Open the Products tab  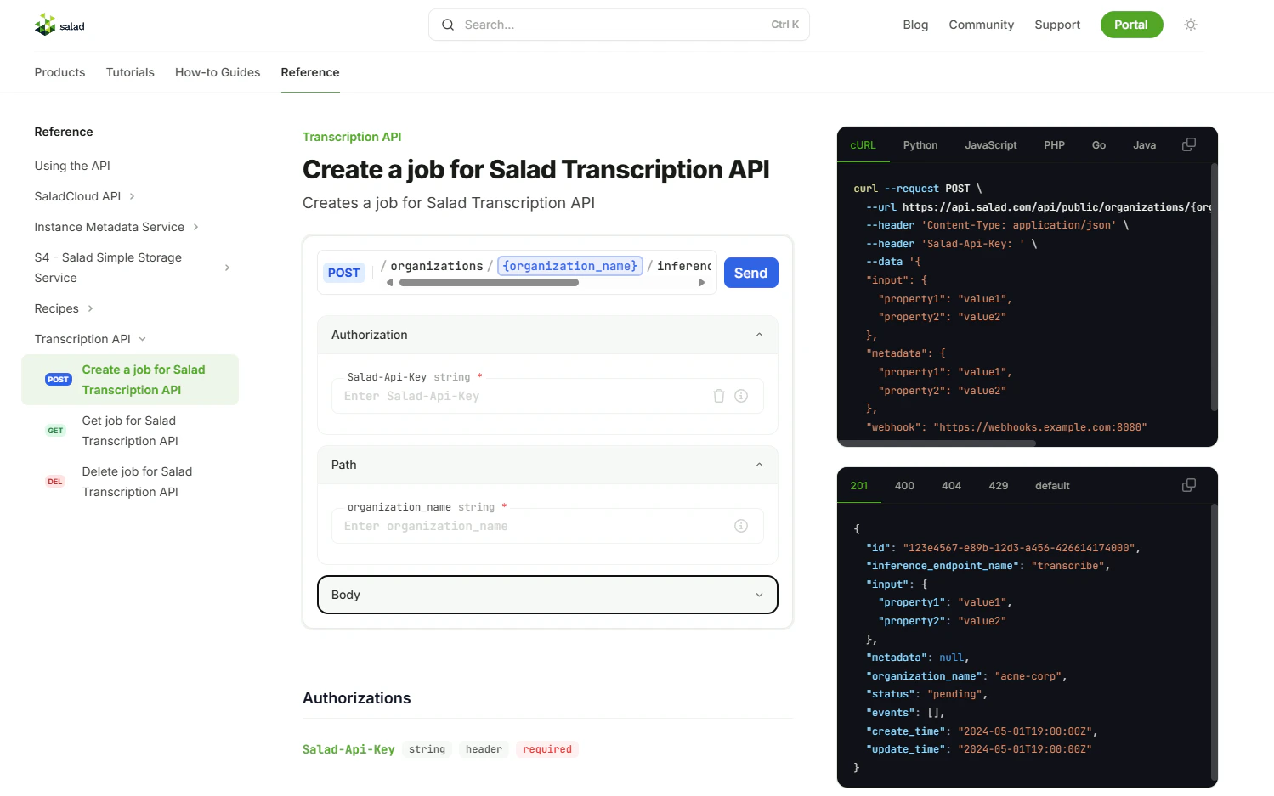(x=59, y=72)
